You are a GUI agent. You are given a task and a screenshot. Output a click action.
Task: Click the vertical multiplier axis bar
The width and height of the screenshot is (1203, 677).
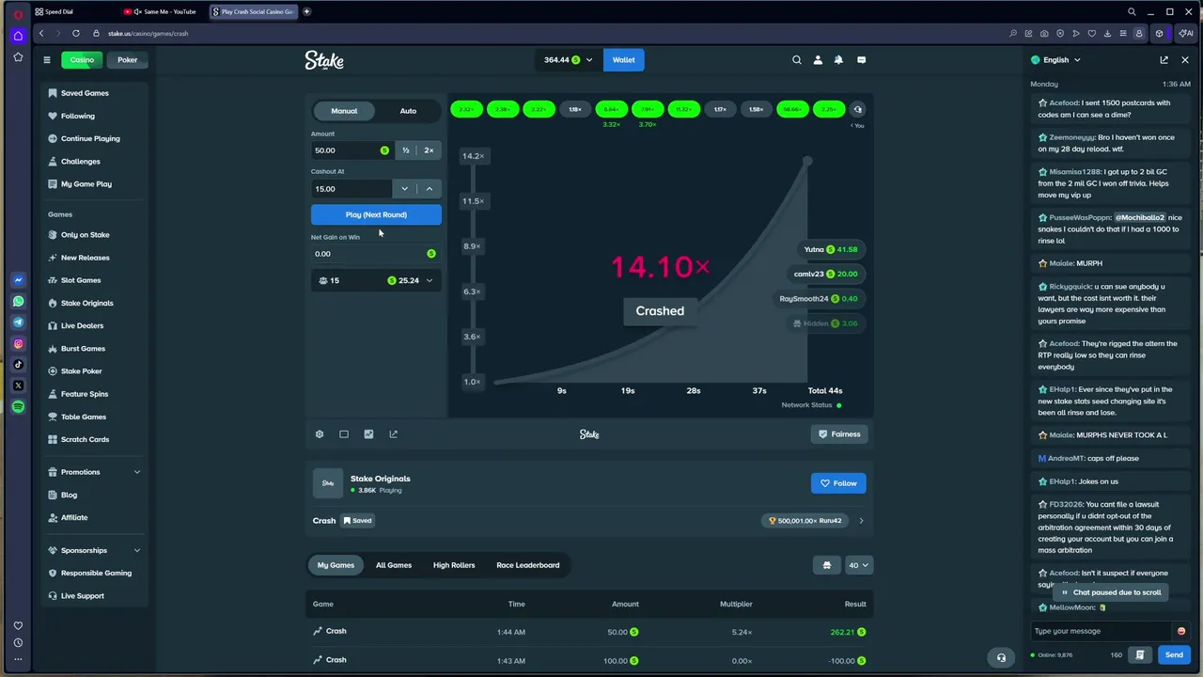click(473, 269)
